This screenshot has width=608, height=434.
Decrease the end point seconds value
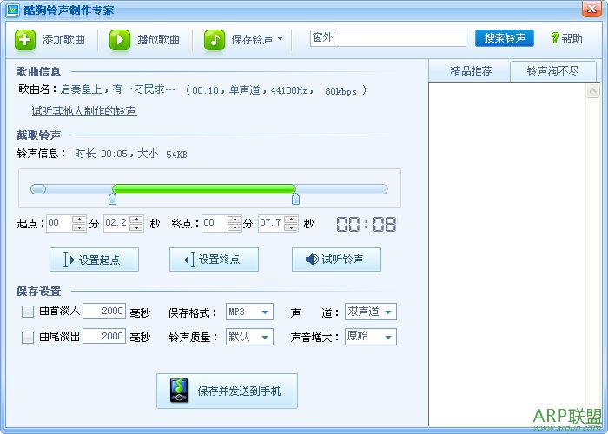(x=291, y=227)
